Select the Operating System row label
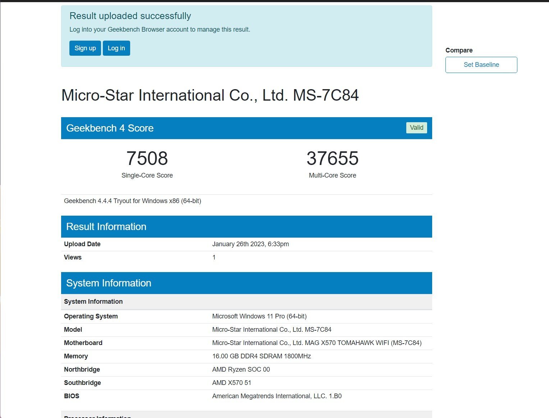549x418 pixels. 91,316
